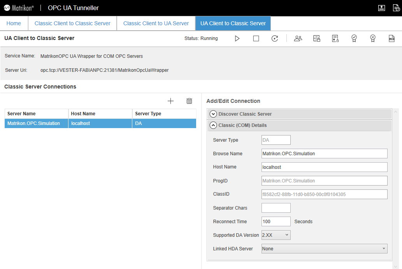This screenshot has width=402, height=269.
Task: Open the log file icon
Action: tap(391, 38)
